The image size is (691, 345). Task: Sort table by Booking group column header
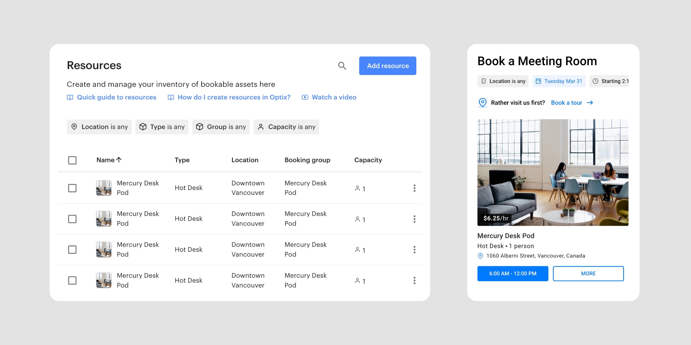tap(307, 160)
